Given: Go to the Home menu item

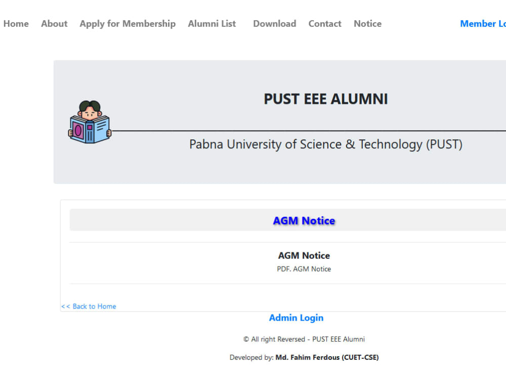Looking at the screenshot, I should click(x=16, y=24).
